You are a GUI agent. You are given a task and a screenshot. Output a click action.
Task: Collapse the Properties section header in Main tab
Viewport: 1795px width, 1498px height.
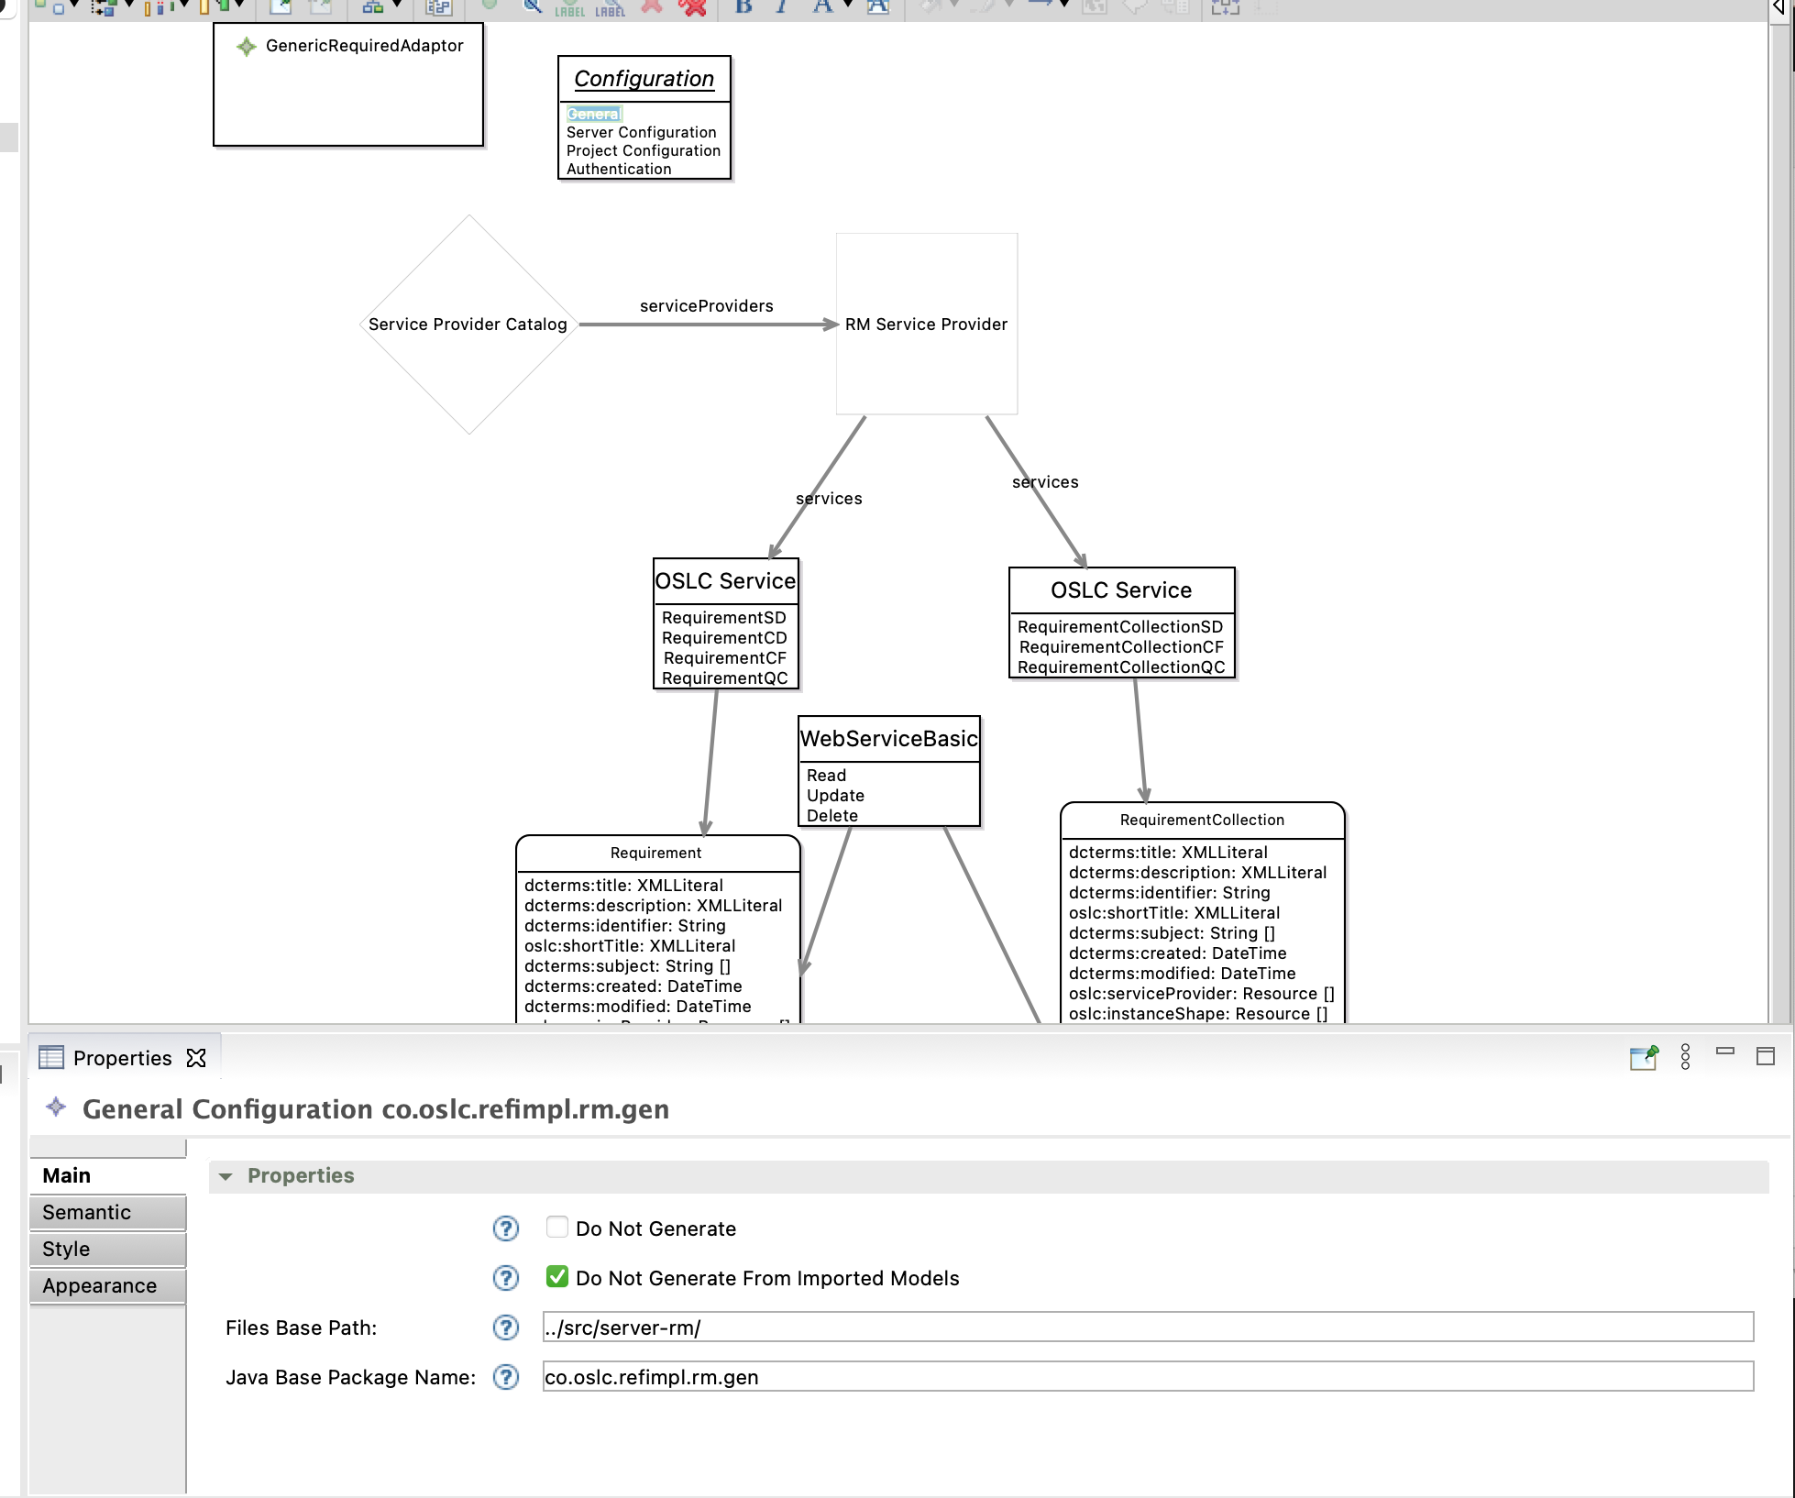pos(226,1175)
